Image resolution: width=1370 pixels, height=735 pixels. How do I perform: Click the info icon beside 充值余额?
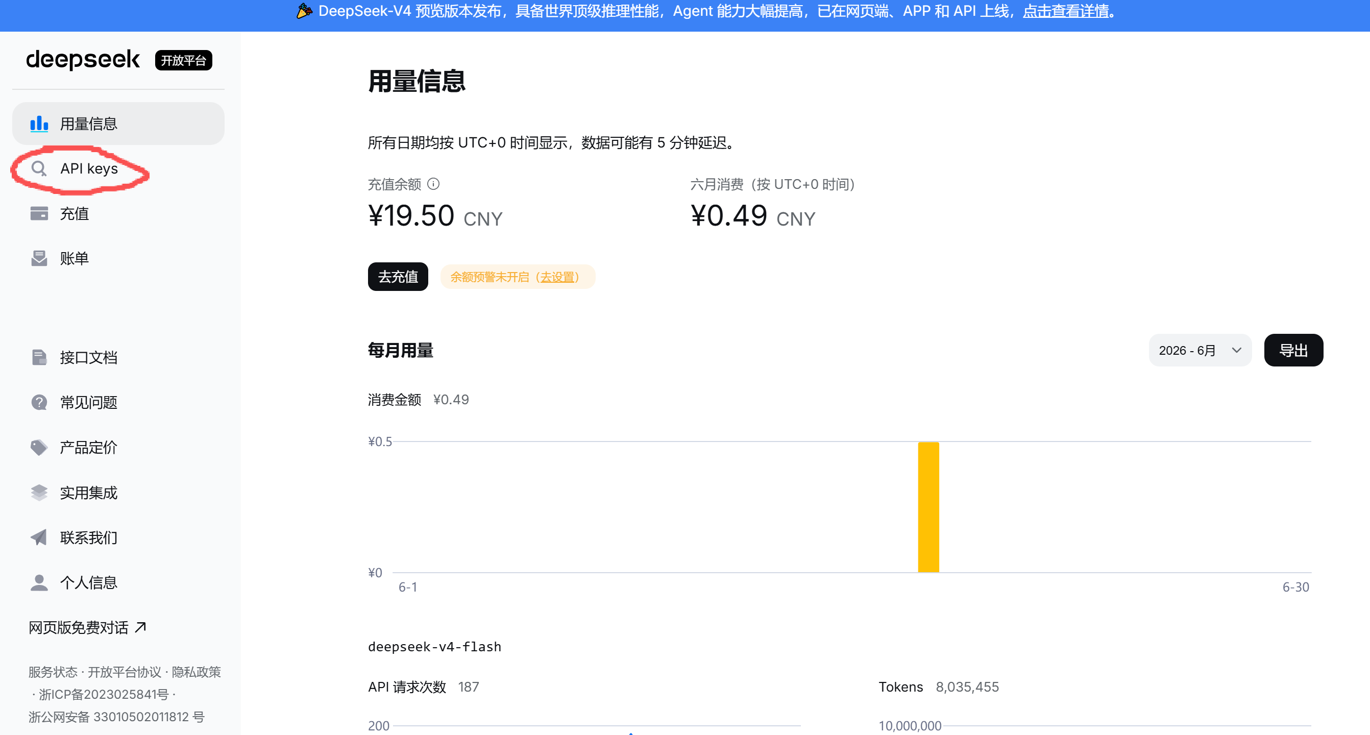point(433,184)
